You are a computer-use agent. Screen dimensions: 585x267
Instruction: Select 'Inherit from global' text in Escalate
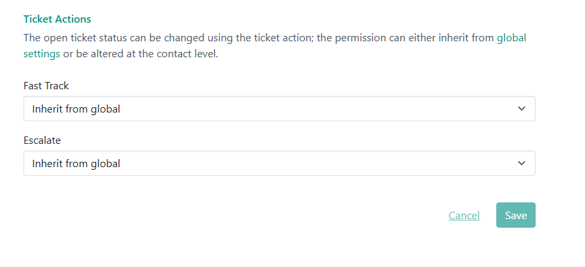(76, 163)
